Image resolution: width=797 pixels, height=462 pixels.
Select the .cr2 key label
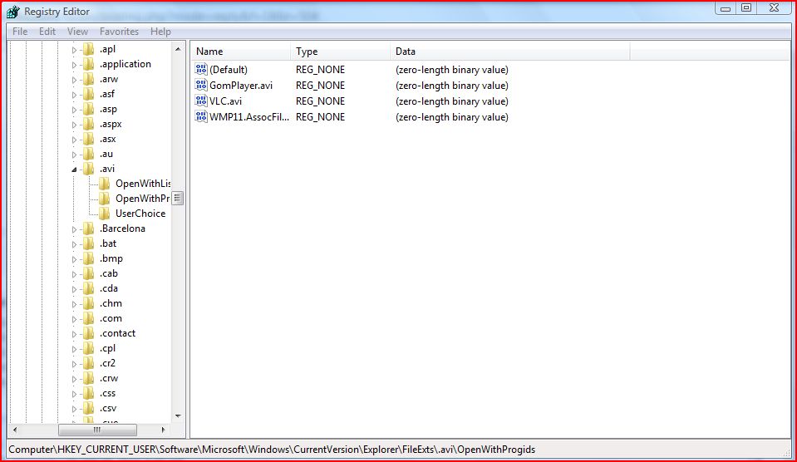108,363
